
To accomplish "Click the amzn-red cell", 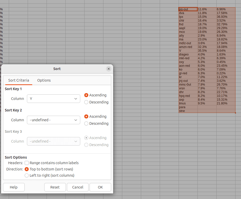I will pyautogui.click(x=188, y=47).
